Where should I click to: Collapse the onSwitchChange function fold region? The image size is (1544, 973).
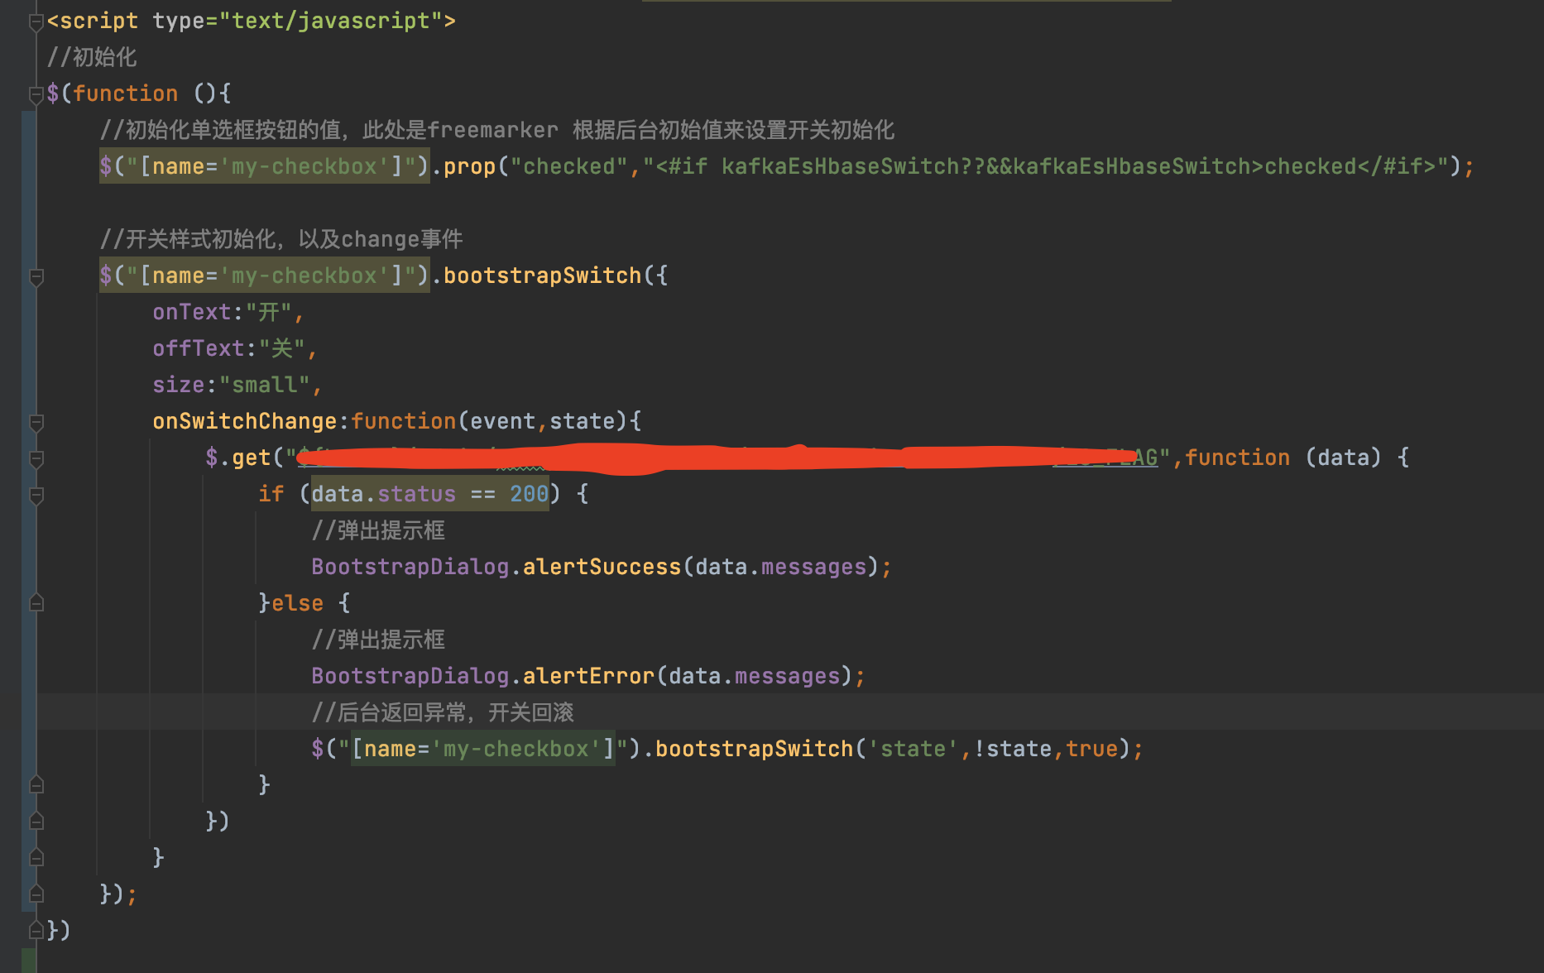[36, 423]
